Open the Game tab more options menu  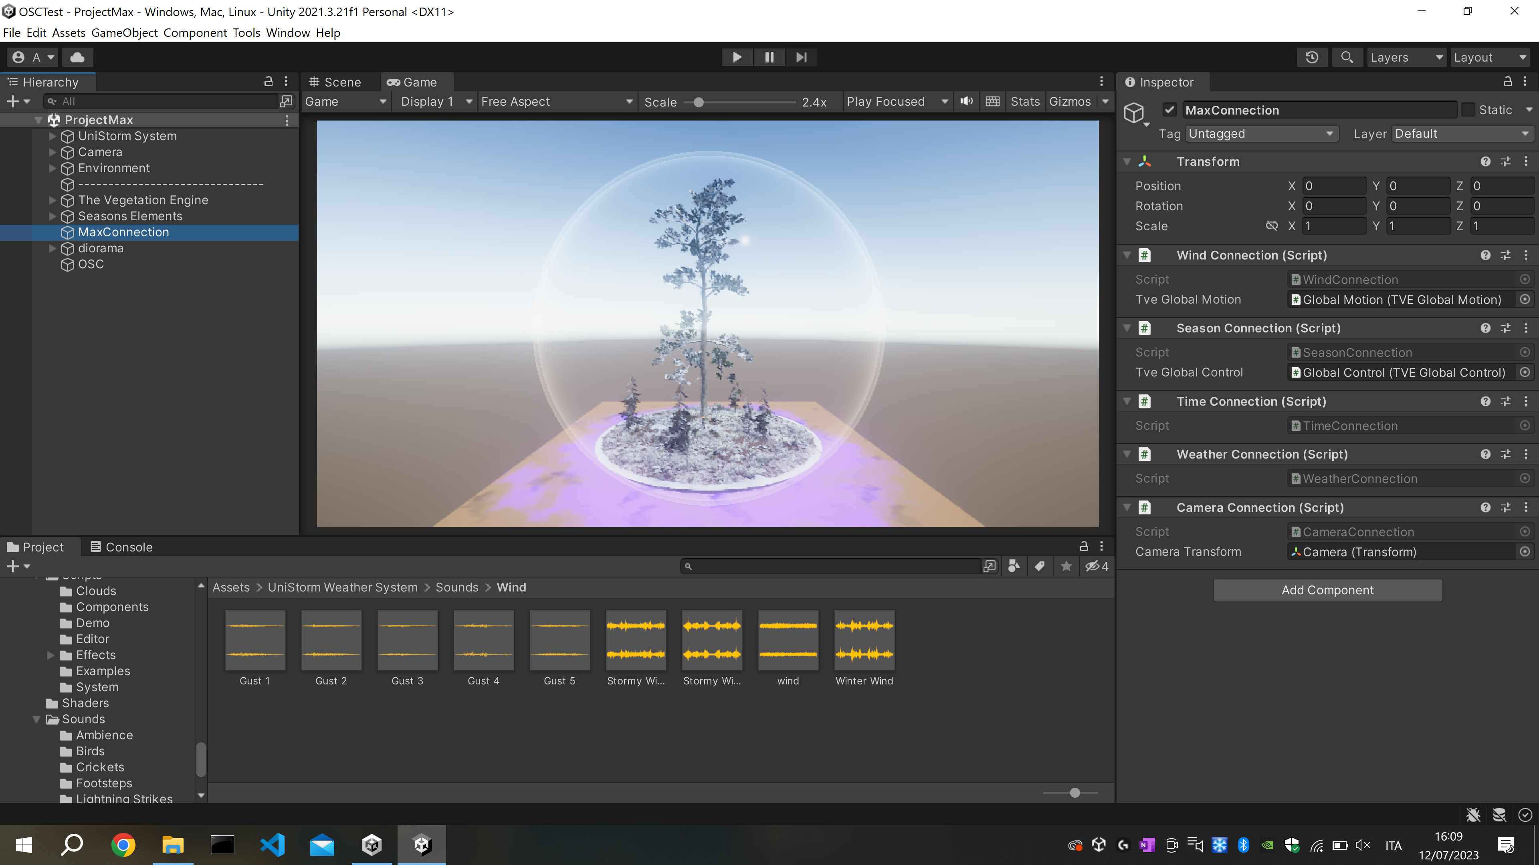pyautogui.click(x=1102, y=82)
